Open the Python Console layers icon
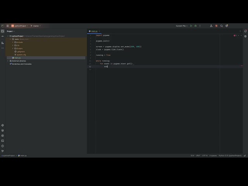The image size is (248, 186). [x=3, y=131]
